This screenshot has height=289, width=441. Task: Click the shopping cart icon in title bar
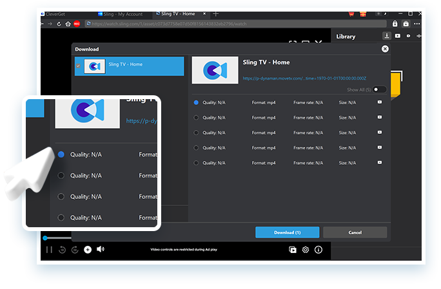(351, 14)
